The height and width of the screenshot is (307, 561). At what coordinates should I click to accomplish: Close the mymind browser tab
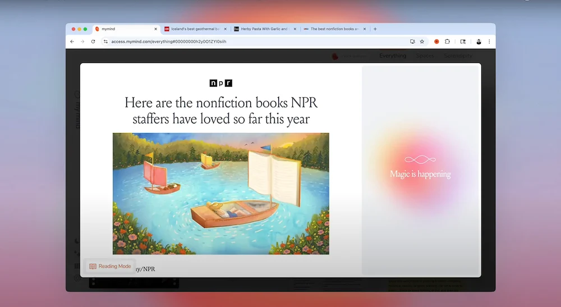click(x=155, y=29)
